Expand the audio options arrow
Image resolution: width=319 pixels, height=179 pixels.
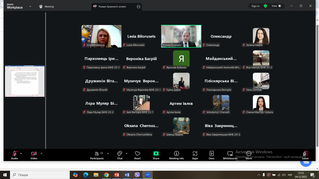(x=21, y=154)
